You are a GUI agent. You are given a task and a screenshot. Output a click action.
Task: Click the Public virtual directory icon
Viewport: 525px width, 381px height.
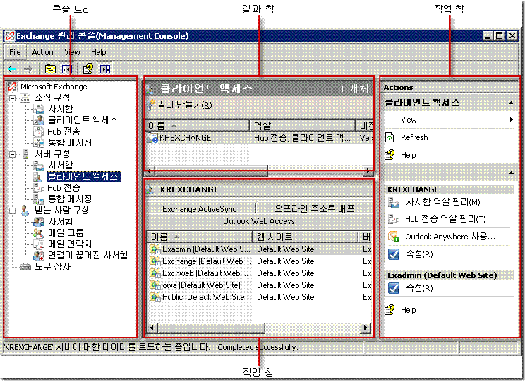(155, 297)
